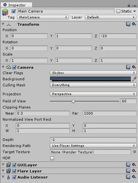Image resolution: width=138 pixels, height=183 pixels.
Task: Toggle the Static checkbox
Action: coord(118,11)
